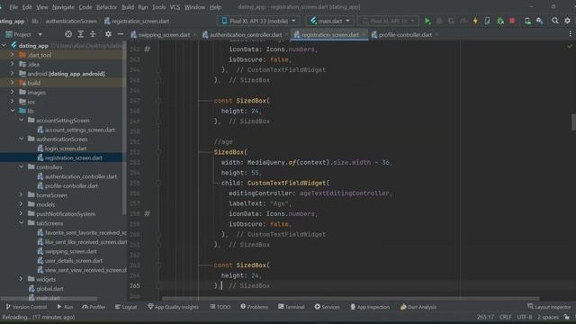Click the debug icon next to run

pyautogui.click(x=439, y=21)
